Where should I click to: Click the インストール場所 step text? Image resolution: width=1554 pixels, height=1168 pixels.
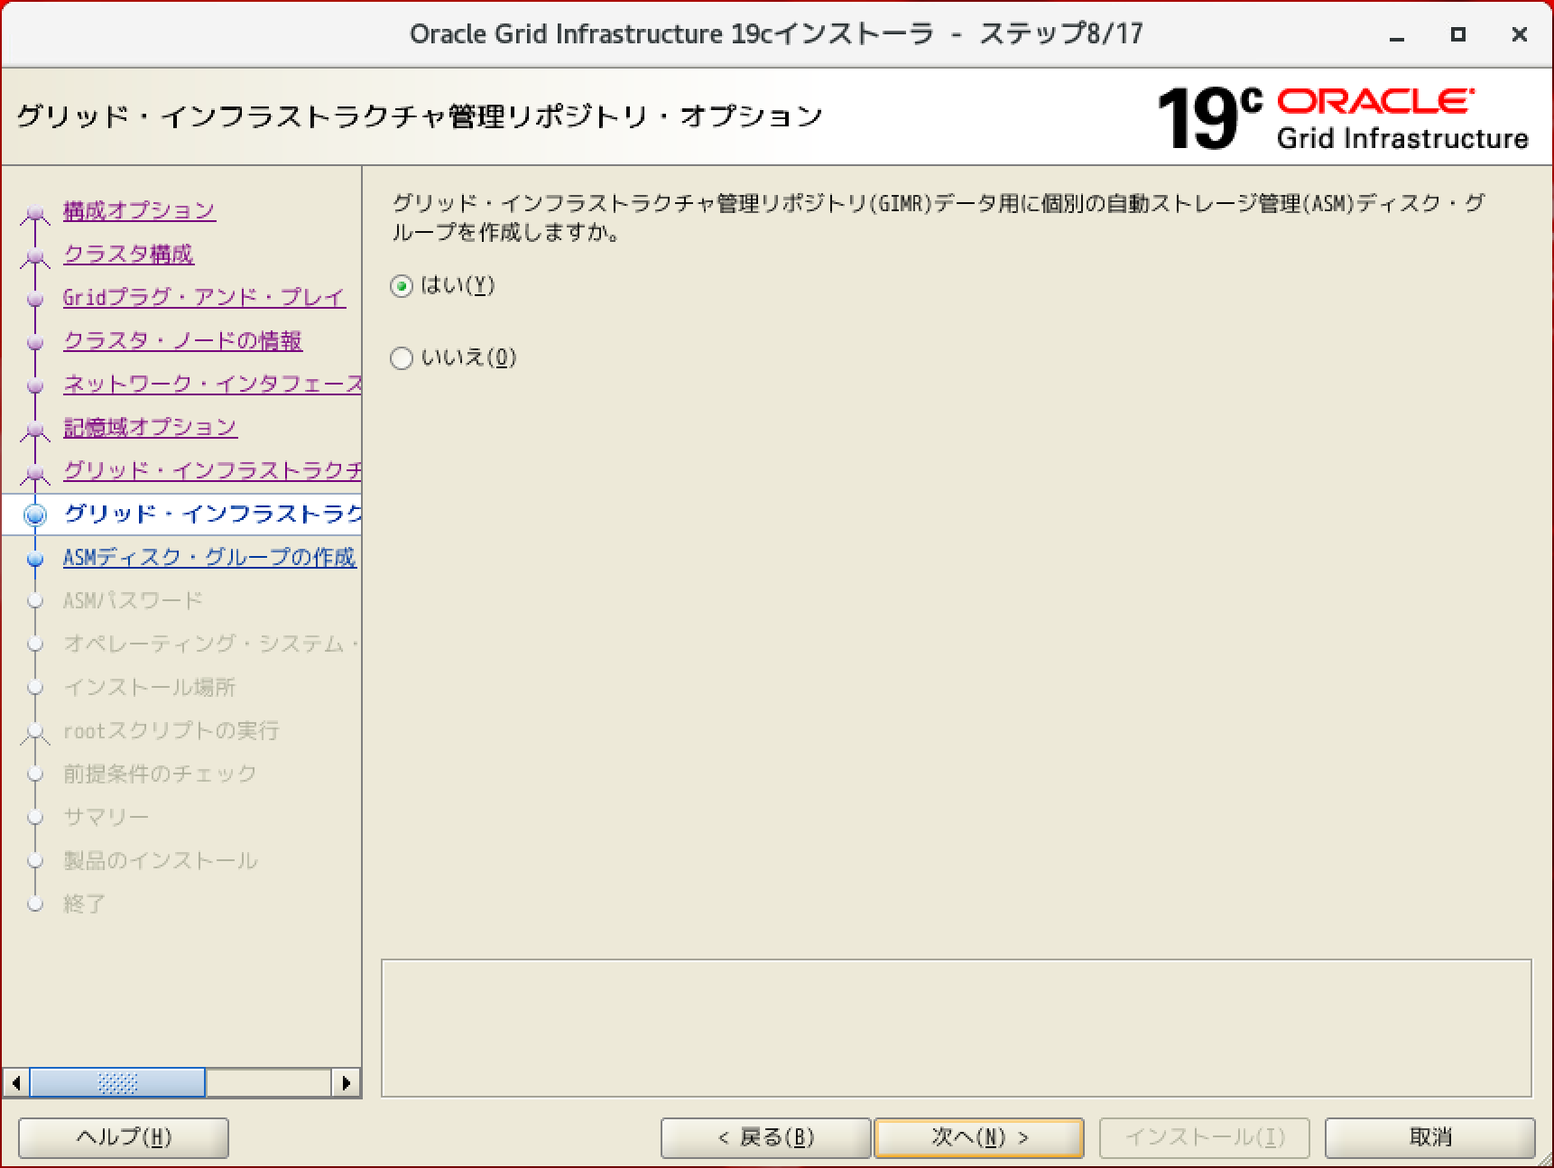click(x=149, y=687)
